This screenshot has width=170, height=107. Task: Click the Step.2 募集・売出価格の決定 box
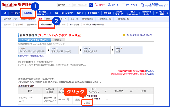pos(64,50)
